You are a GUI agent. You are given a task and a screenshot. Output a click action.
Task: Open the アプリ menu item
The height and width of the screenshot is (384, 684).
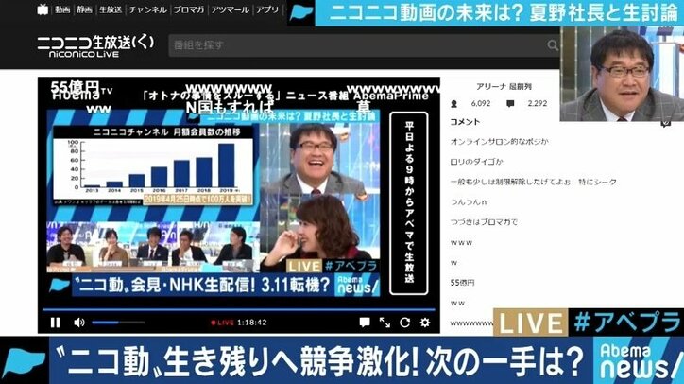point(267,9)
